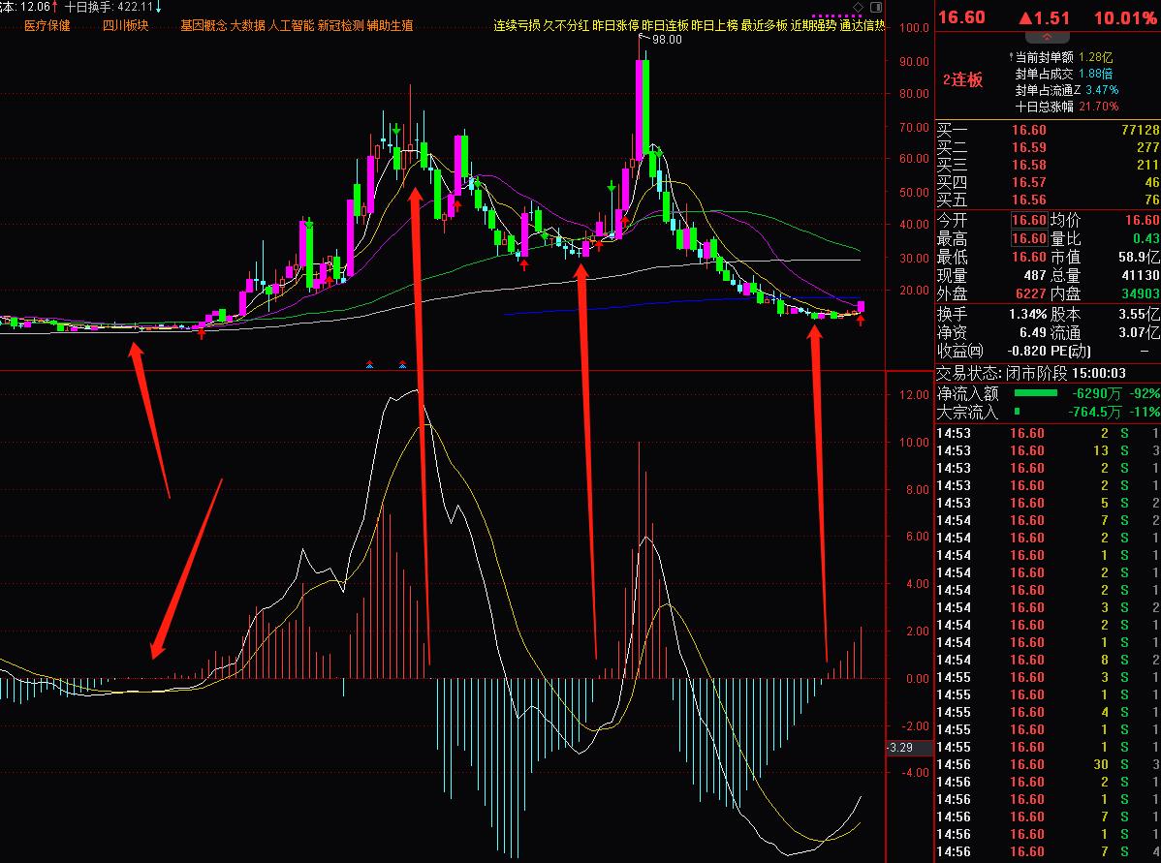
Task: Click the 净资 value 6.49
Action: point(1033,332)
